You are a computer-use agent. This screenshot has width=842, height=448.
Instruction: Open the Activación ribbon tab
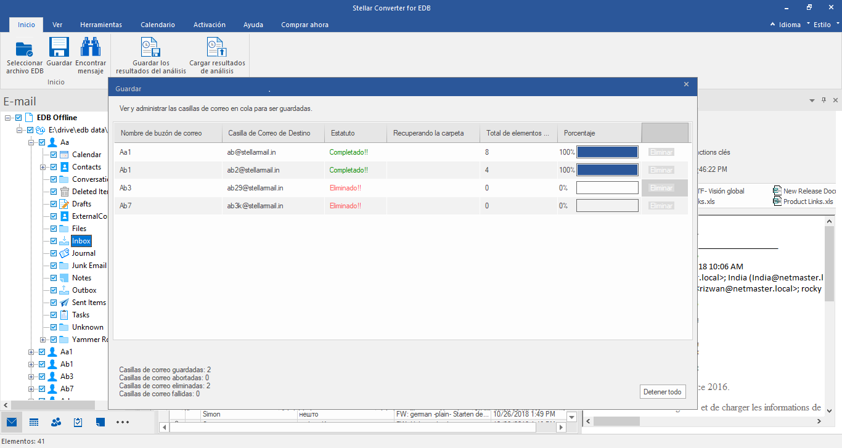click(210, 25)
